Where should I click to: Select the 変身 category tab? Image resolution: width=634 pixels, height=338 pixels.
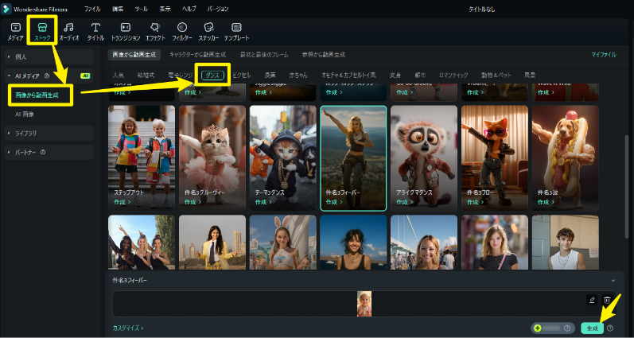tap(395, 76)
